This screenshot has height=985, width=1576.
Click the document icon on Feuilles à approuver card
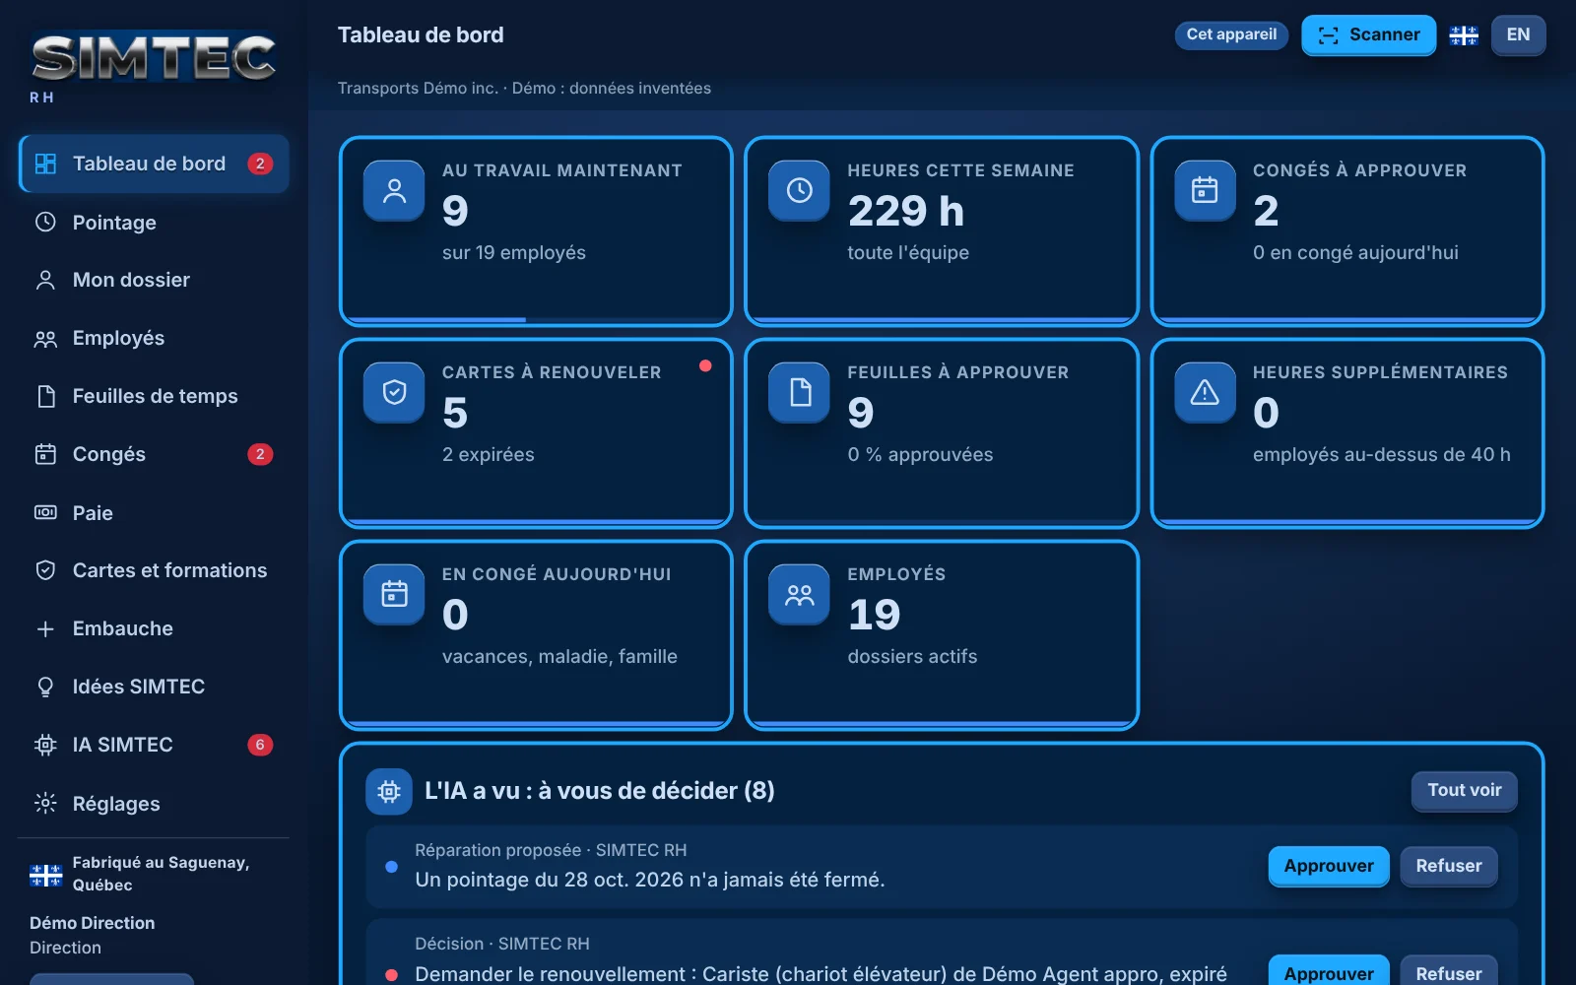[799, 392]
